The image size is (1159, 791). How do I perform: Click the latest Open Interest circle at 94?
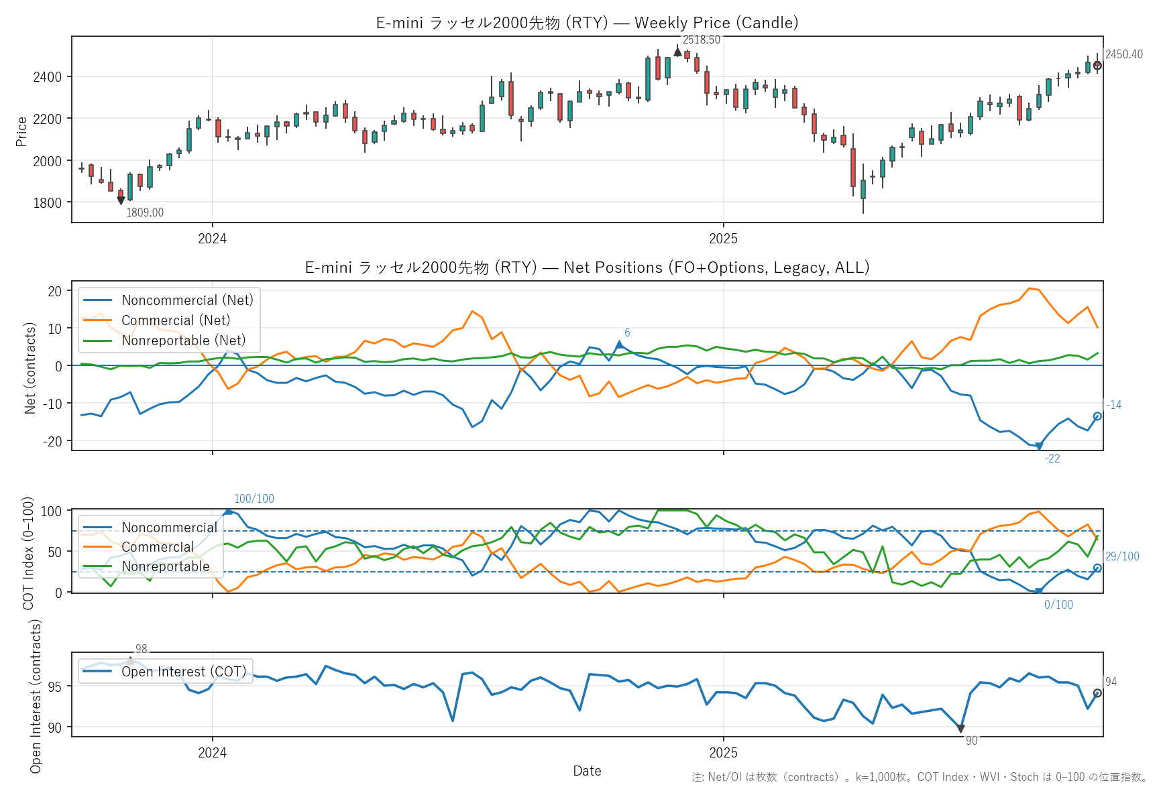click(x=1097, y=693)
